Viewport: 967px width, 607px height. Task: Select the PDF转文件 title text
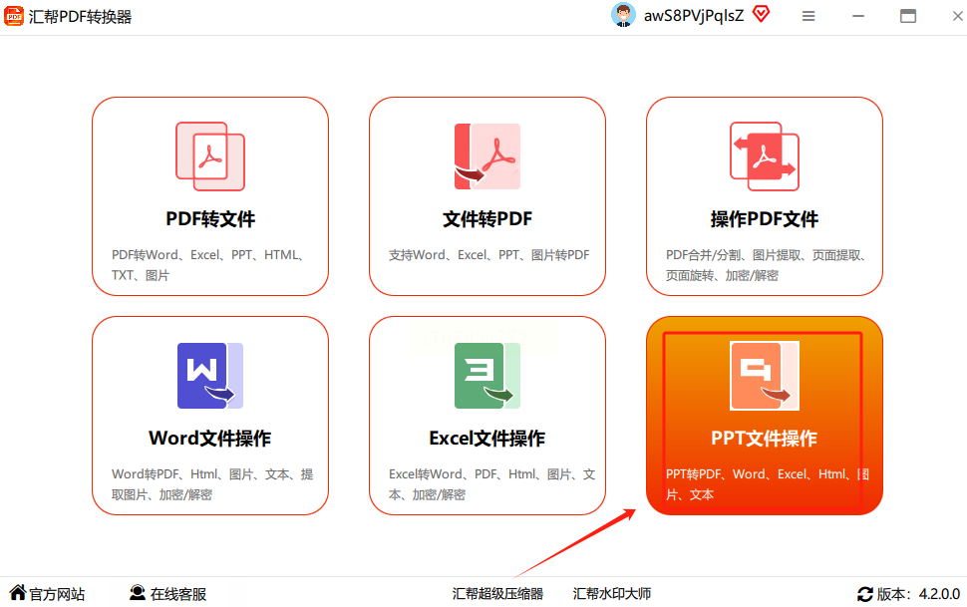[210, 219]
